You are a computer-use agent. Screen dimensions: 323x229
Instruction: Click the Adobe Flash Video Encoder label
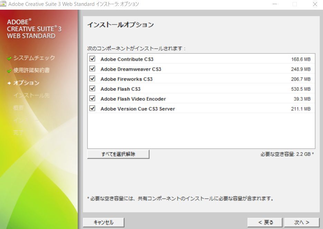(x=133, y=99)
